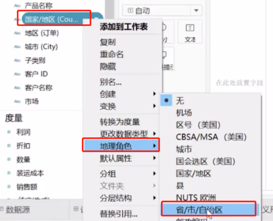Screen dimensions: 273x221
Task: Click number icon beside 销售额
Action: [x=9, y=187]
